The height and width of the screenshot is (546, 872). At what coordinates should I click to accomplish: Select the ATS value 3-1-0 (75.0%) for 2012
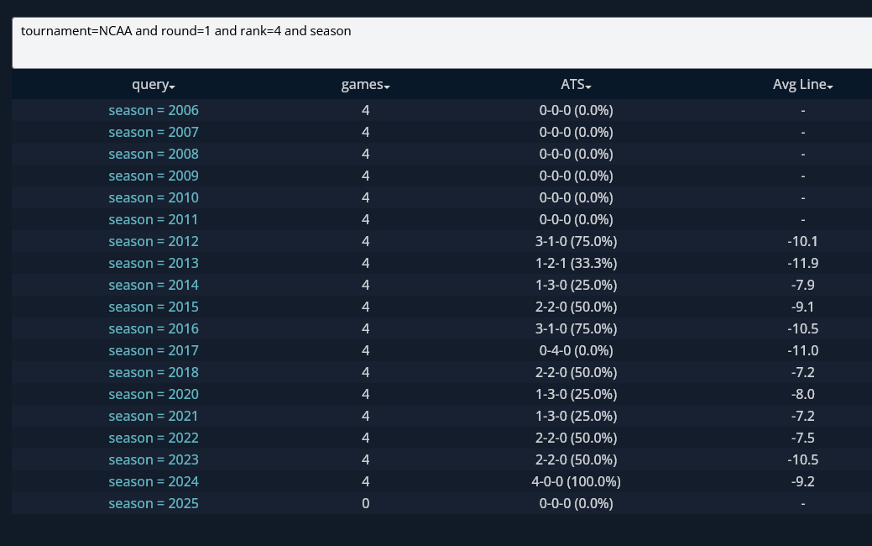coord(576,241)
